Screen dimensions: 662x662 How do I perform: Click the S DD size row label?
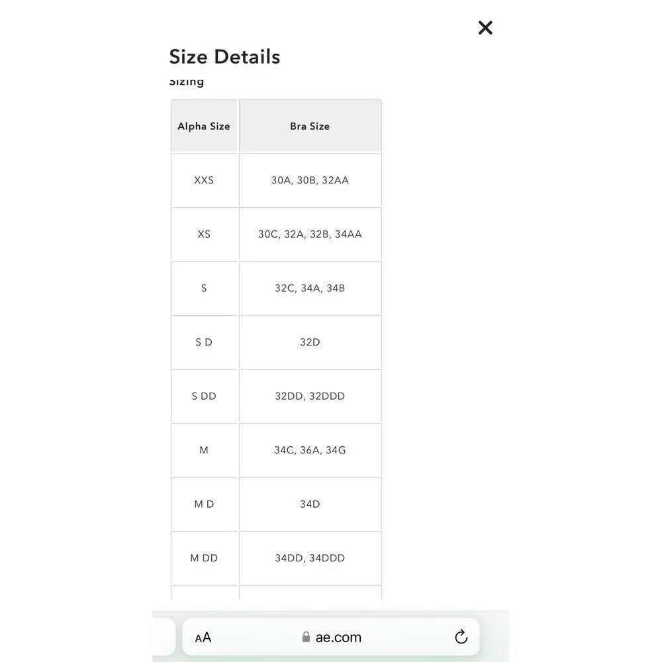204,397
